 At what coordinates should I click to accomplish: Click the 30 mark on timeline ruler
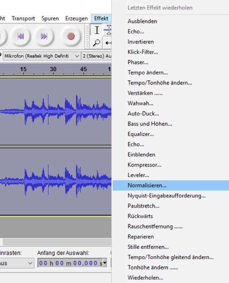[53, 69]
